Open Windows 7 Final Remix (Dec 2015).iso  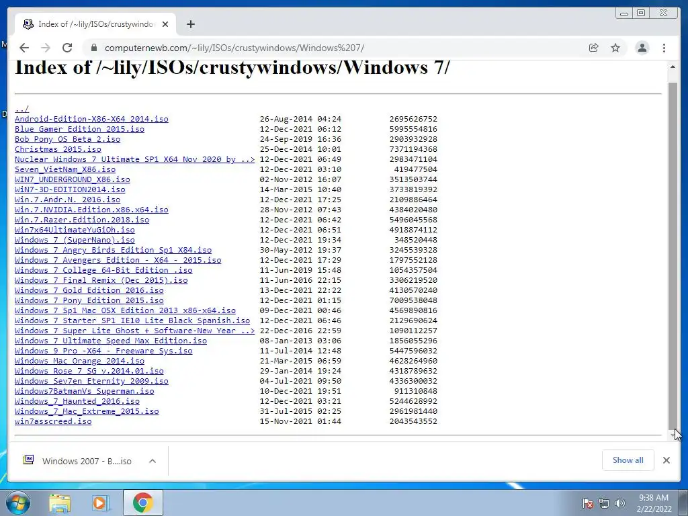pos(101,280)
